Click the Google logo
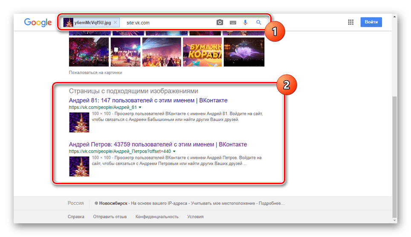The width and height of the screenshot is (411, 237). (x=38, y=23)
